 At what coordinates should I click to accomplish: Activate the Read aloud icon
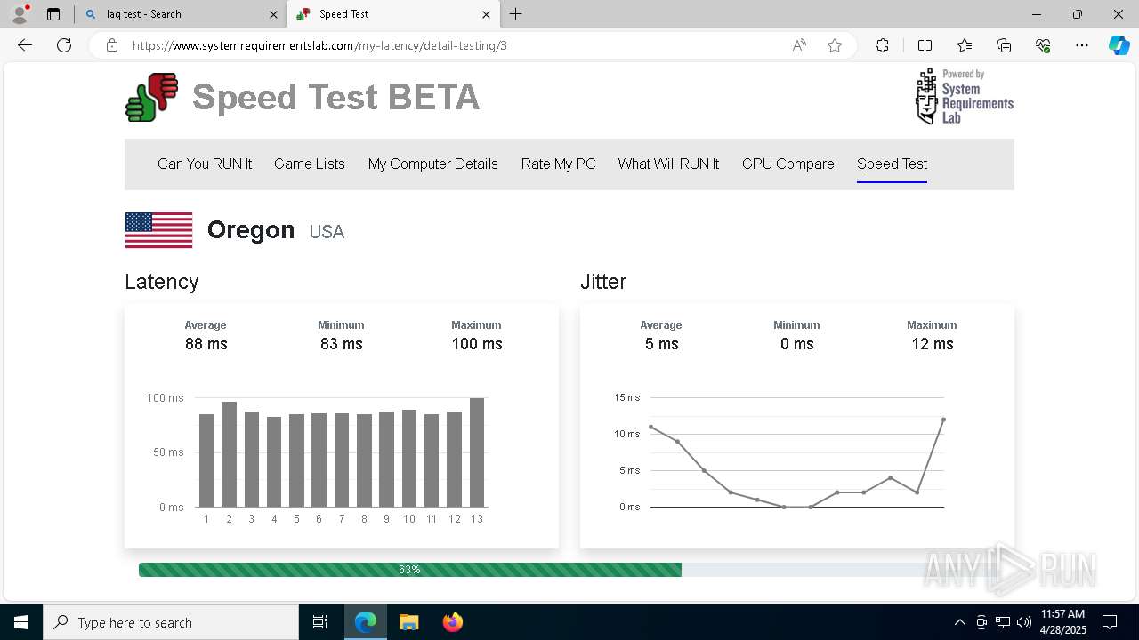(x=799, y=45)
